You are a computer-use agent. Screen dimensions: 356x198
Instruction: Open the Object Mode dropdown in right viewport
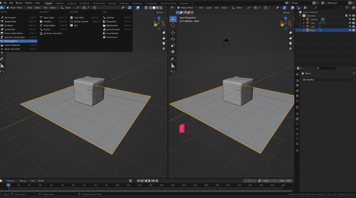(187, 8)
